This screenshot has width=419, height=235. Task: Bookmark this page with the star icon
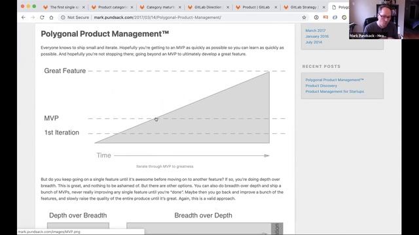(x=304, y=18)
